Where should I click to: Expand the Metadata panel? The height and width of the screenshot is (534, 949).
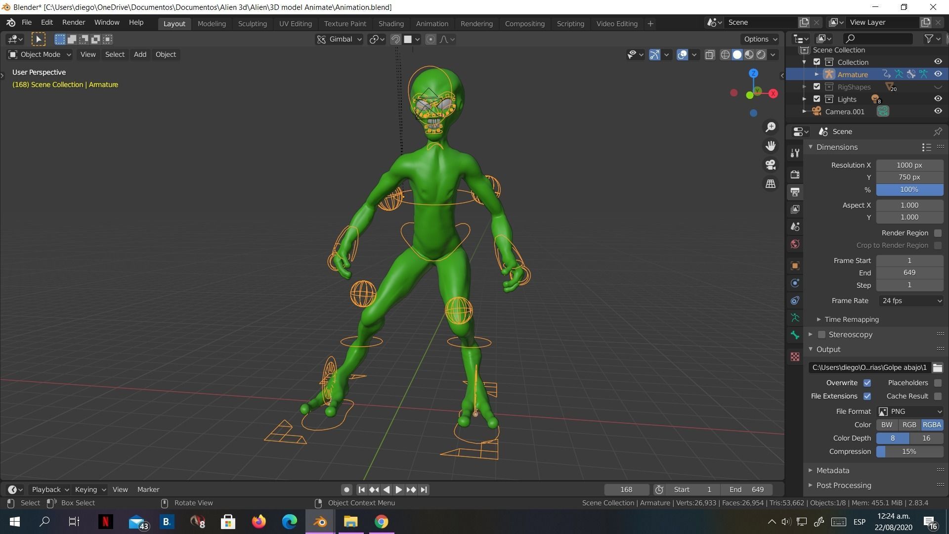[x=833, y=470]
